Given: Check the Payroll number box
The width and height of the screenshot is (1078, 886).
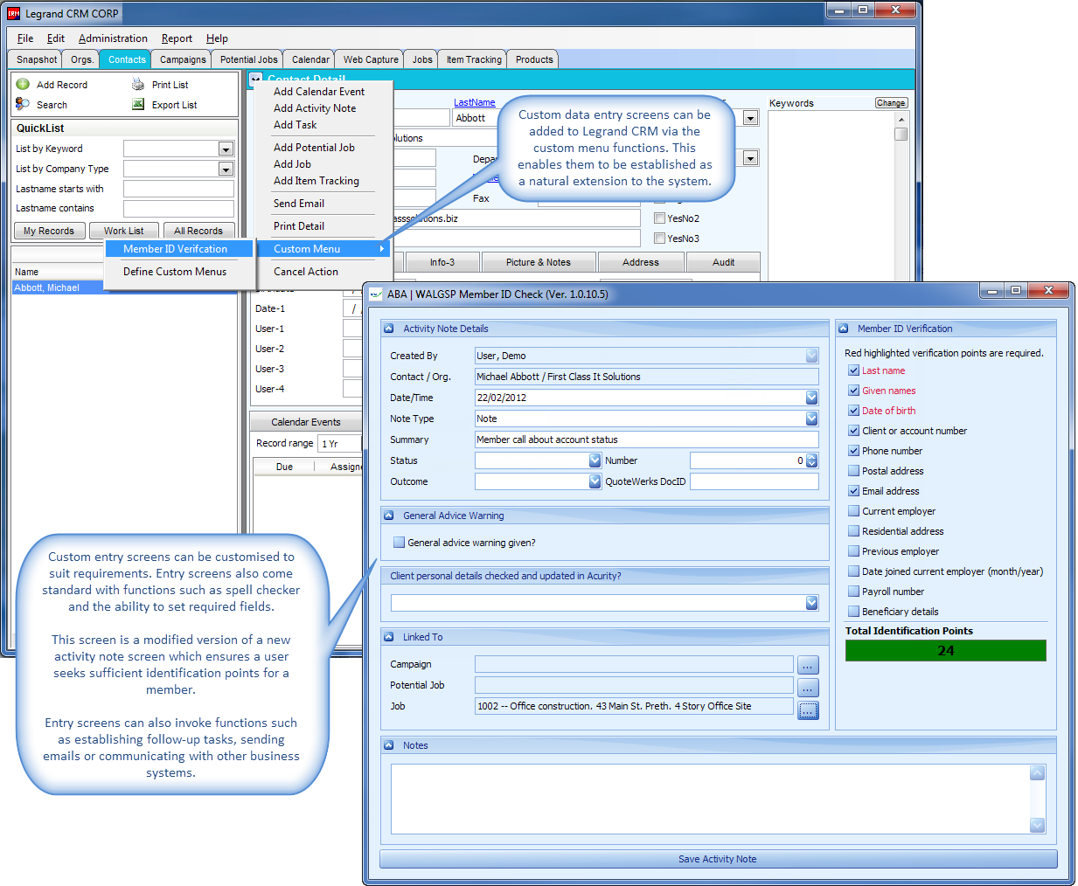Looking at the screenshot, I should (853, 592).
